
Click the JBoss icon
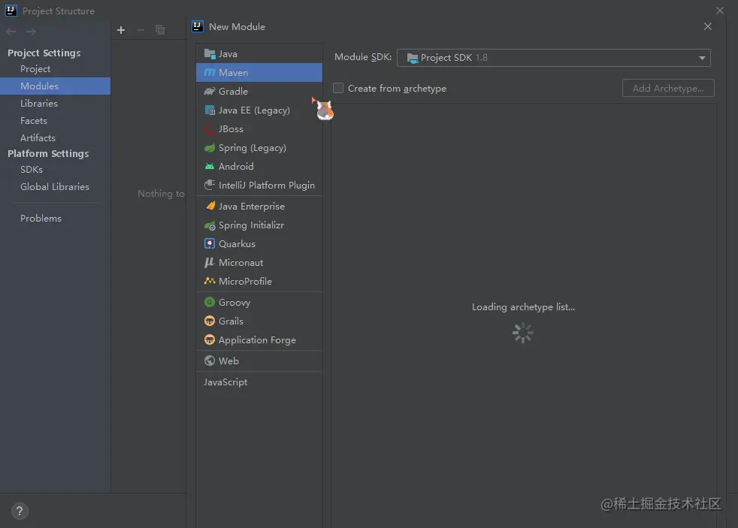[210, 129]
